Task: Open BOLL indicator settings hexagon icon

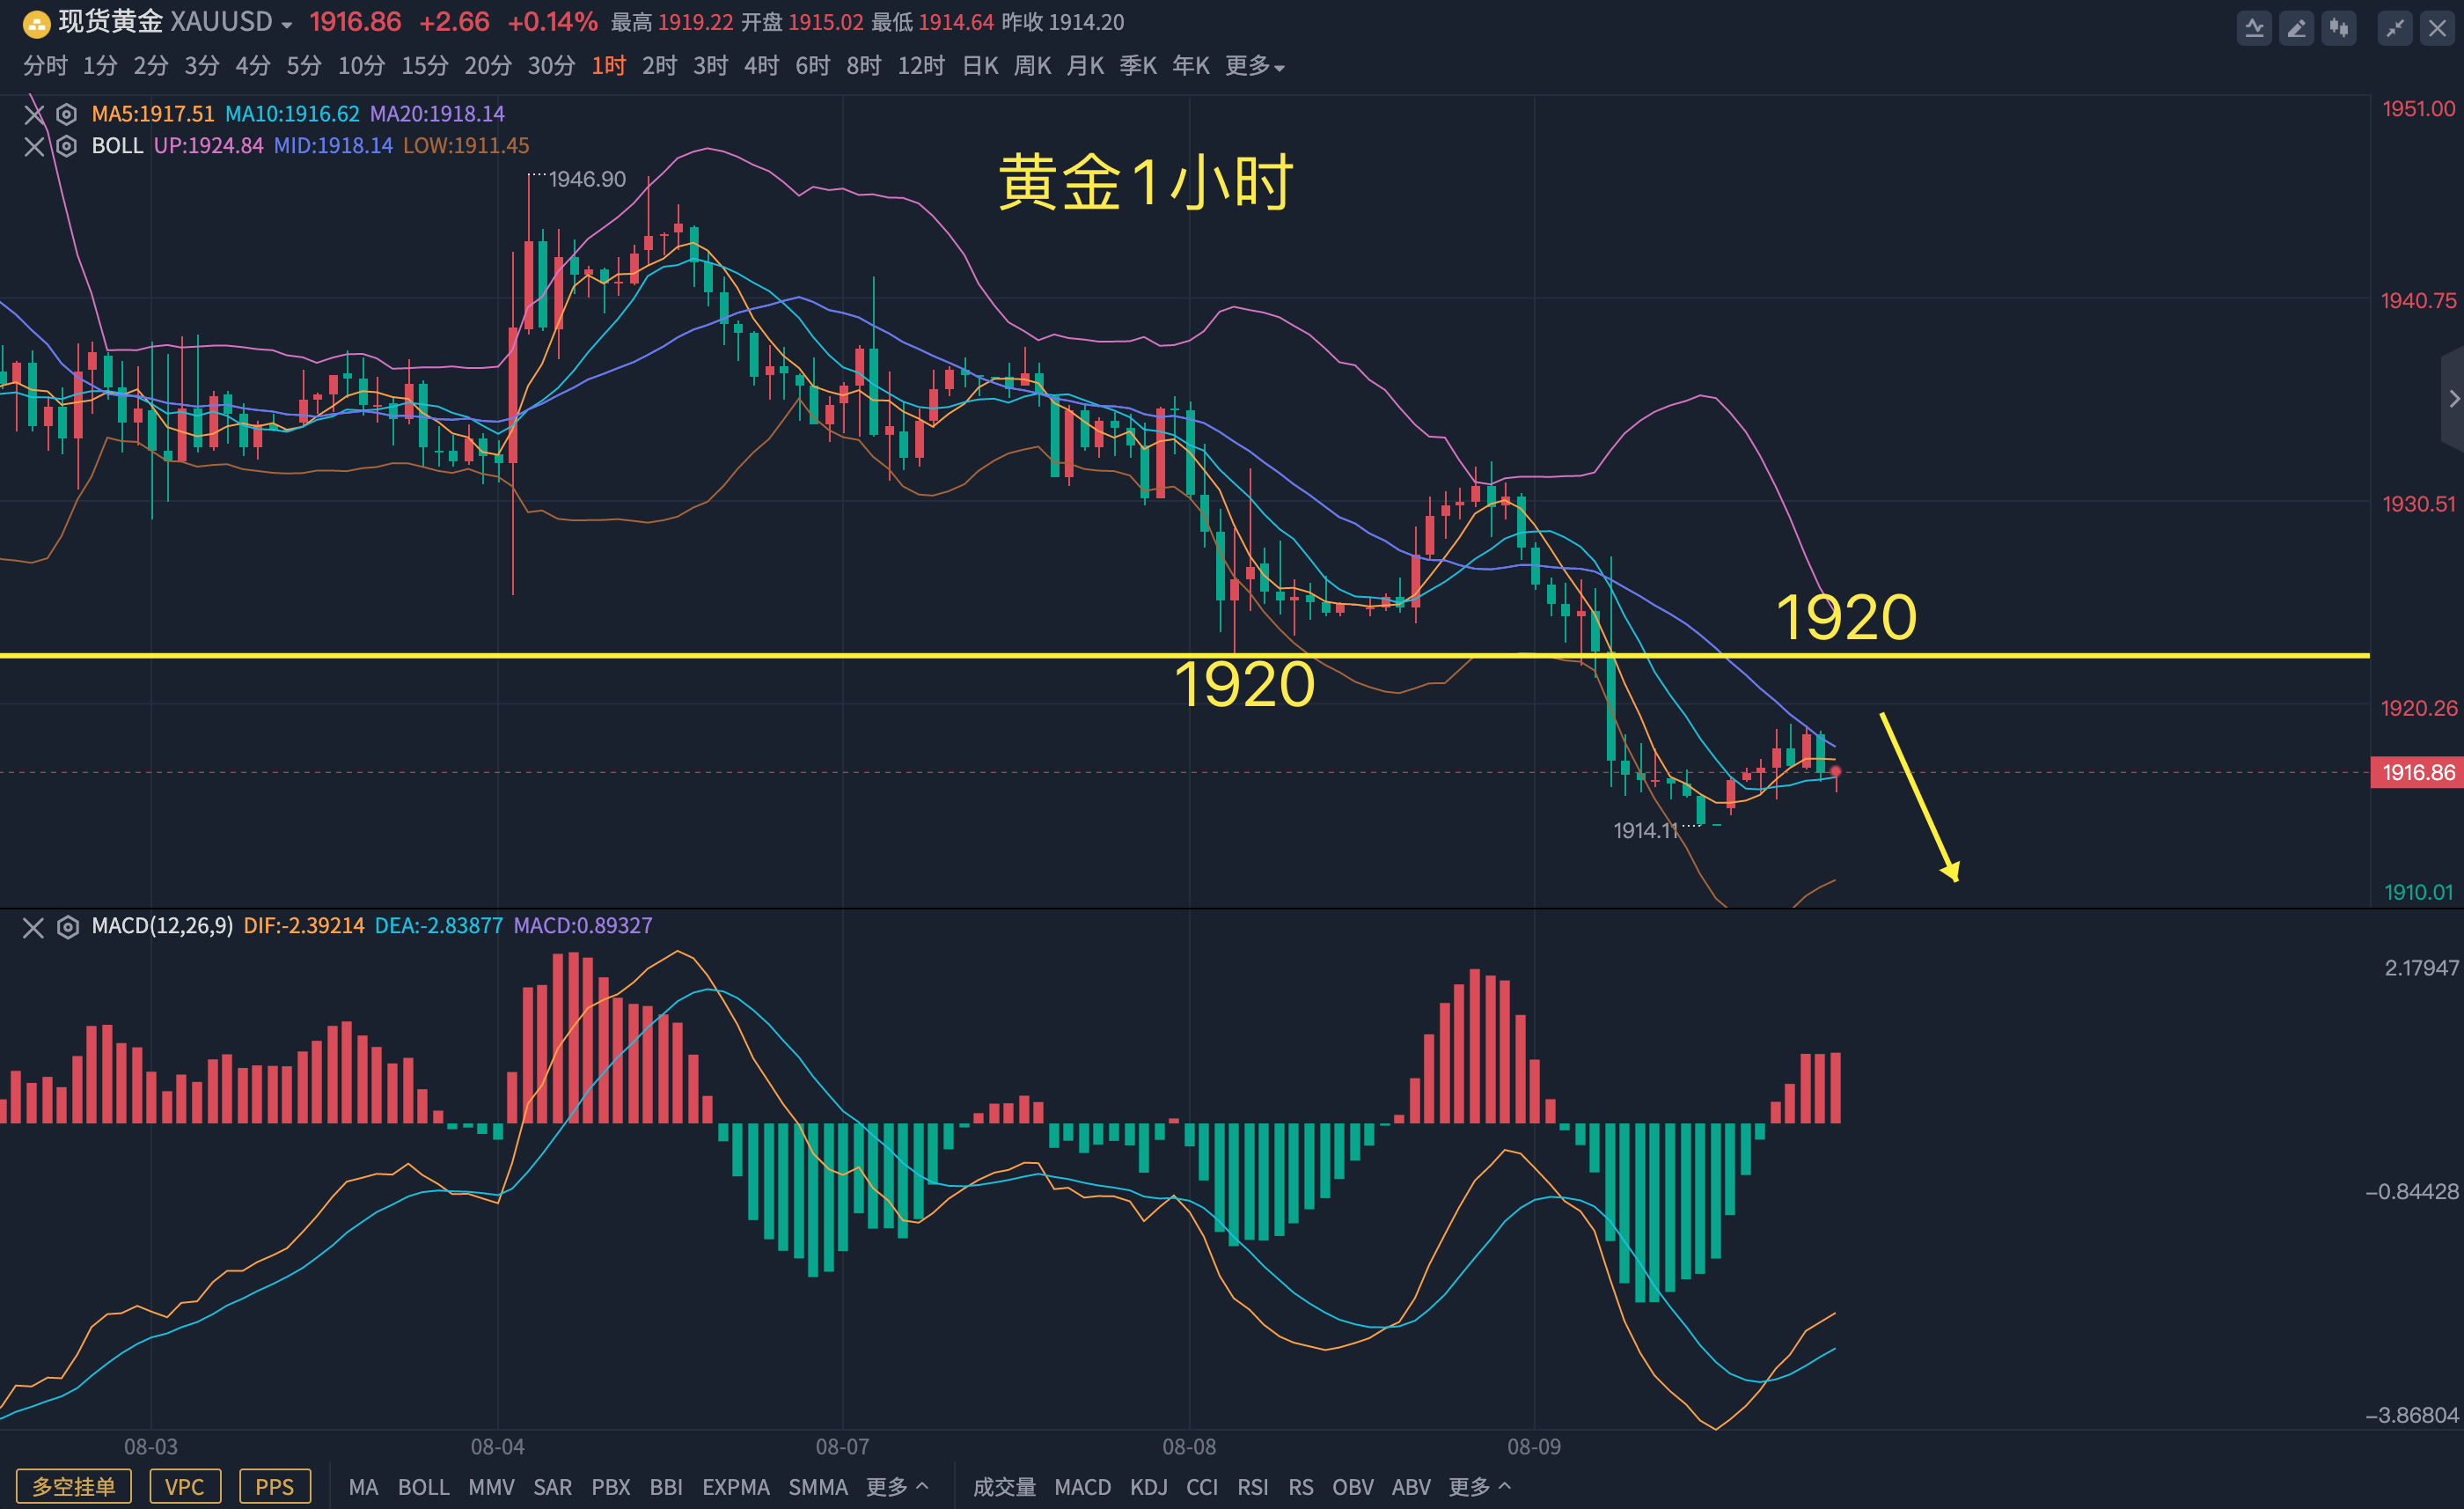Action: click(67, 146)
